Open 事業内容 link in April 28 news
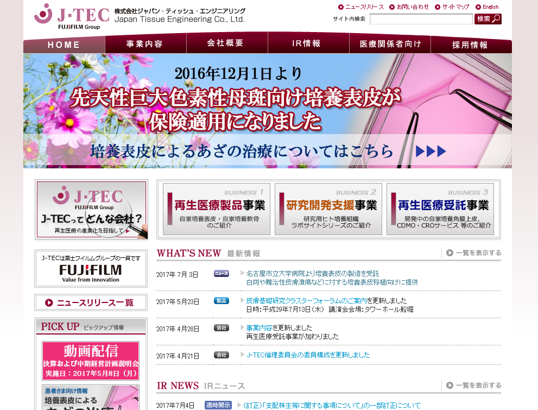 [x=259, y=327]
